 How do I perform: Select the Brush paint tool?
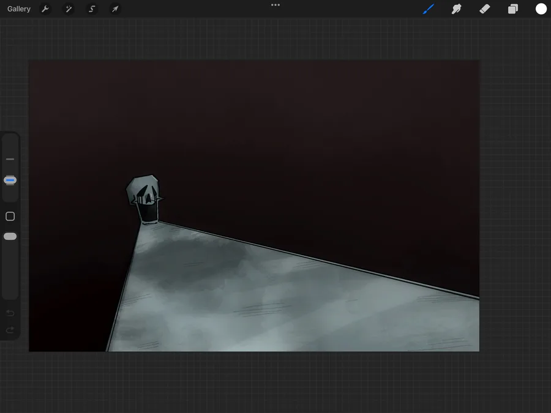coord(429,9)
